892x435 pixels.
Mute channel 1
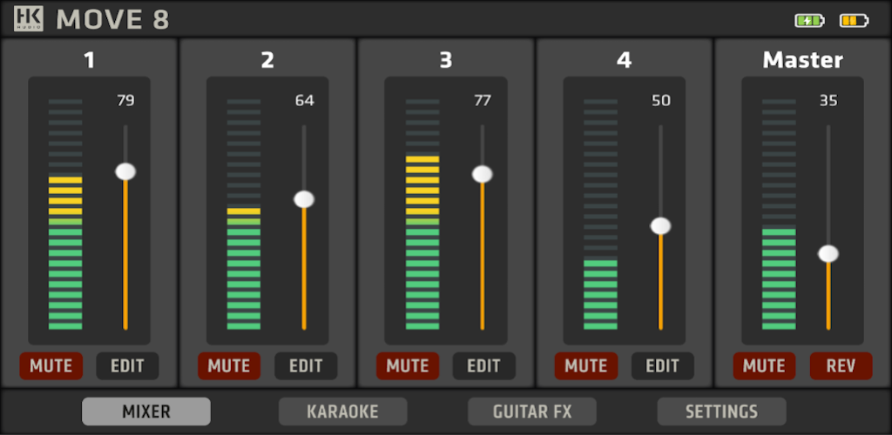tap(51, 366)
